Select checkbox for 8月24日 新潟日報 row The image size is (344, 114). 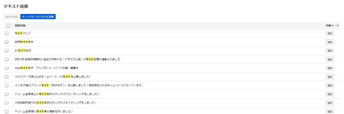pyautogui.click(x=7, y=59)
